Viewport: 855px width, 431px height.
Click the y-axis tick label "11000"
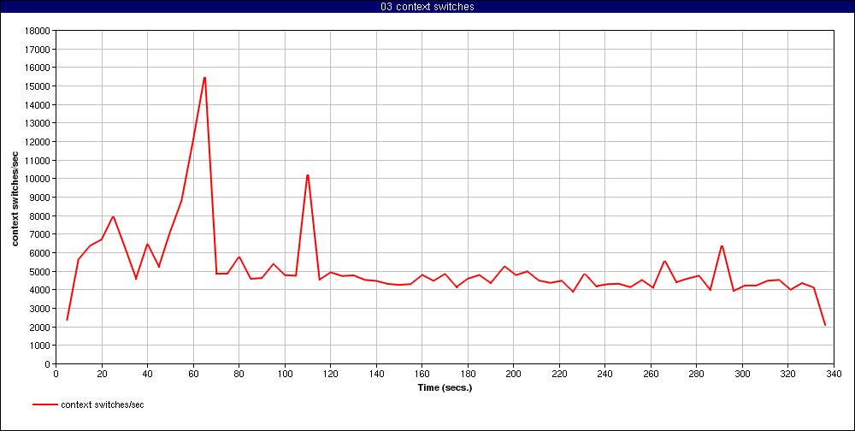38,161
